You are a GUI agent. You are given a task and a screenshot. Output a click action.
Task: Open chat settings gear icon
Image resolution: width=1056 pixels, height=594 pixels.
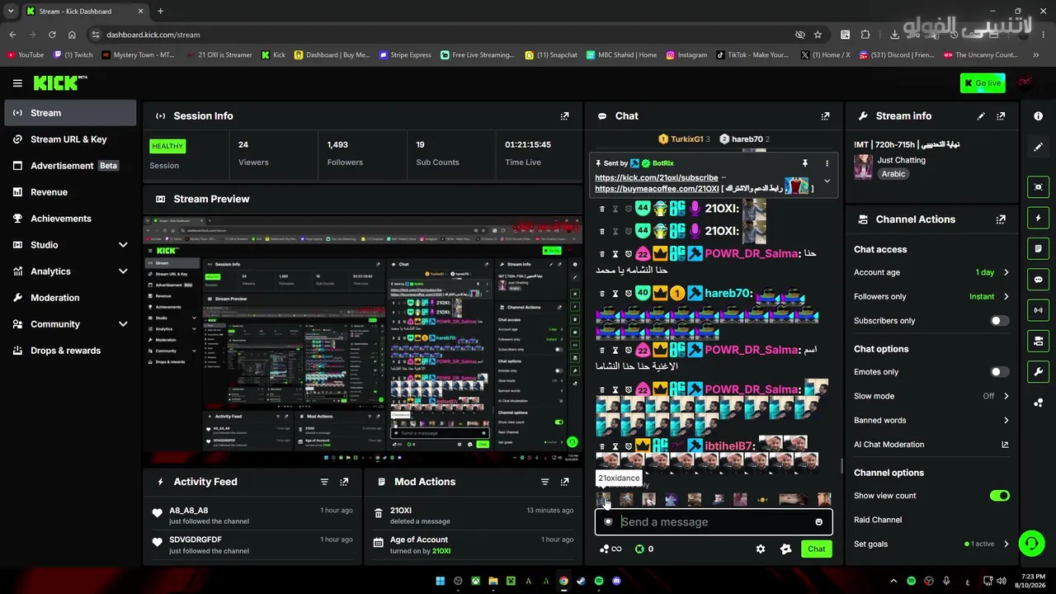761,549
